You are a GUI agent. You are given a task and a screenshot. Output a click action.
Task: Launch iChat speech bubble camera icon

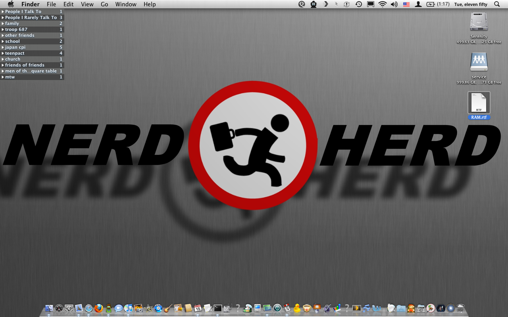tap(119, 308)
